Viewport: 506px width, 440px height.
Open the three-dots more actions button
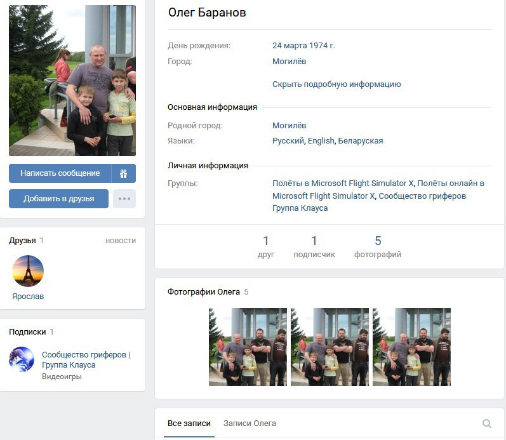coord(124,199)
